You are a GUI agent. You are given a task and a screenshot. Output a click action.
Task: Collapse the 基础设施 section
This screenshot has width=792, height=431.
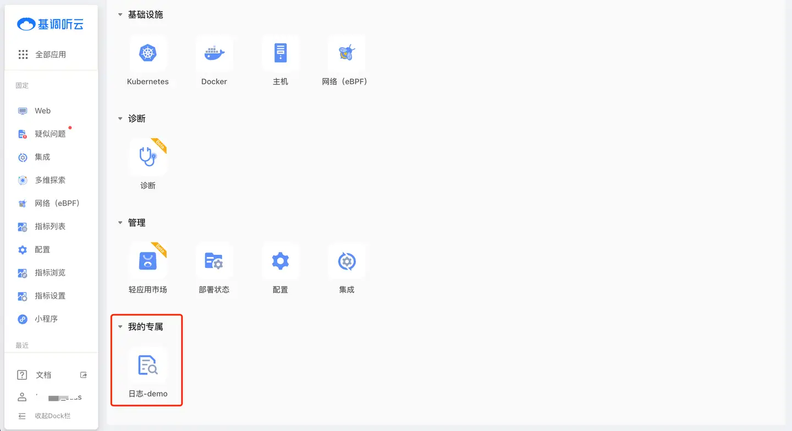(x=120, y=15)
